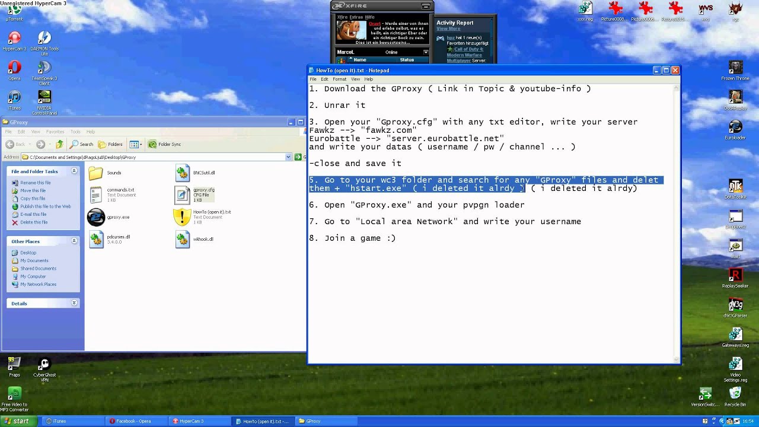Click Search button in Explorer toolbar
Viewport: 759px width, 427px height.
(x=81, y=144)
